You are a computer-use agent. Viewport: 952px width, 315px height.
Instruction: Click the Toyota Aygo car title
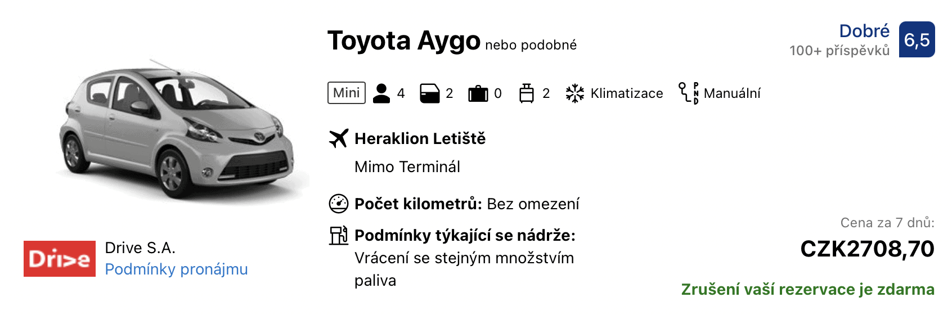pyautogui.click(x=404, y=40)
